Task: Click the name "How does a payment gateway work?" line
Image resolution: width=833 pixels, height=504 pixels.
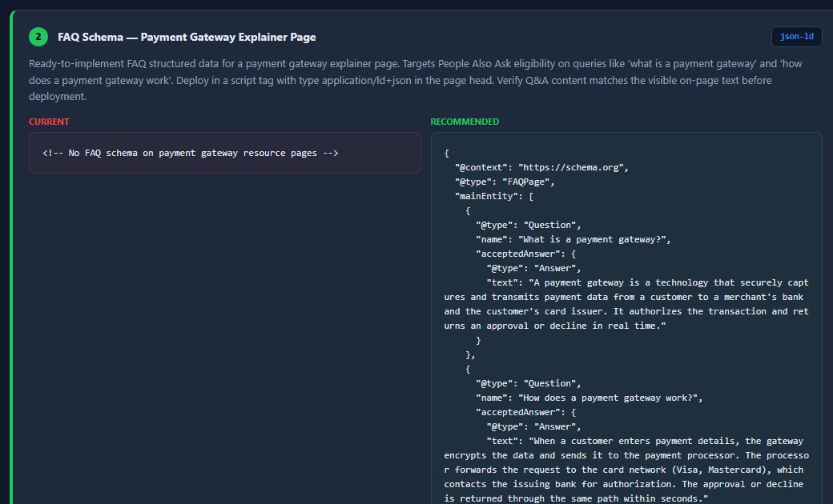Action: click(590, 398)
